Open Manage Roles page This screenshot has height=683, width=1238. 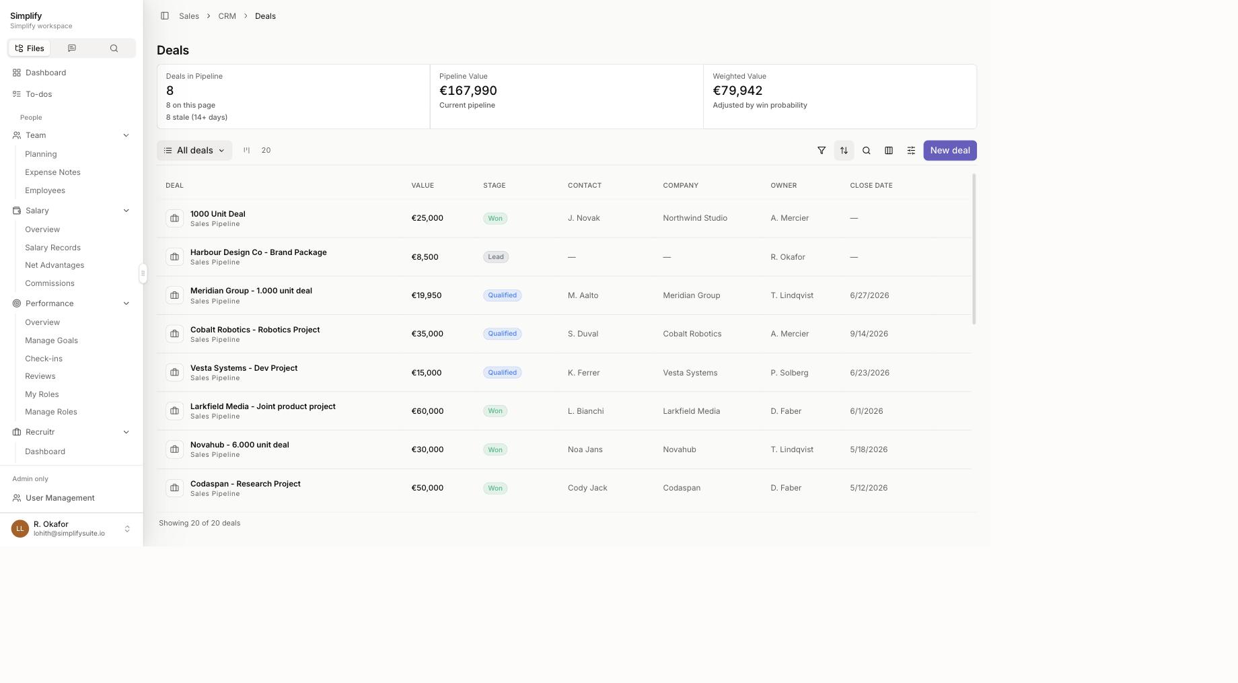click(x=51, y=412)
